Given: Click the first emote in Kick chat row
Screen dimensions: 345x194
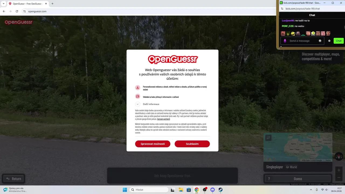Looking at the screenshot, I should 283,33.
